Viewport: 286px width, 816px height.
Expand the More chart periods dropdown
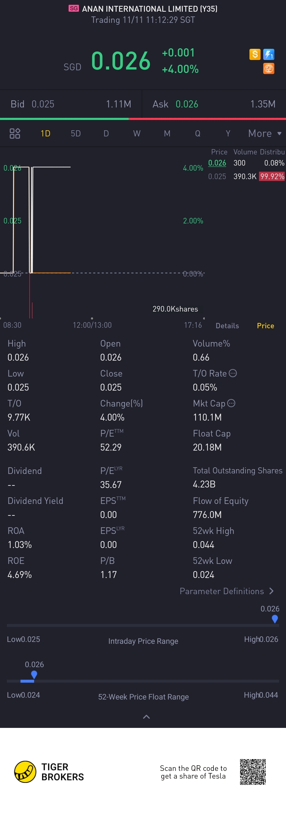pyautogui.click(x=265, y=133)
